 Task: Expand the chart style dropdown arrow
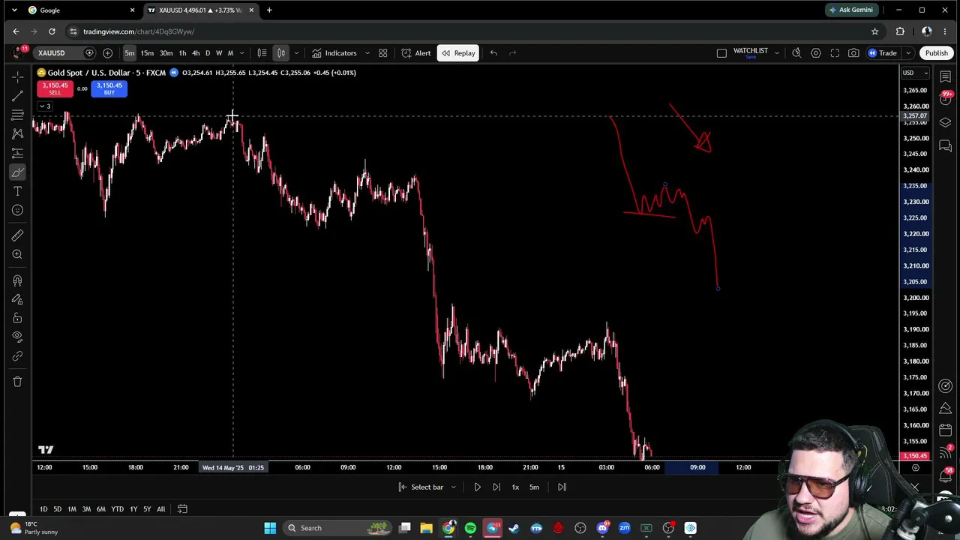[x=296, y=53]
